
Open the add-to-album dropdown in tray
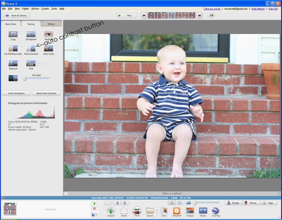coord(94,215)
